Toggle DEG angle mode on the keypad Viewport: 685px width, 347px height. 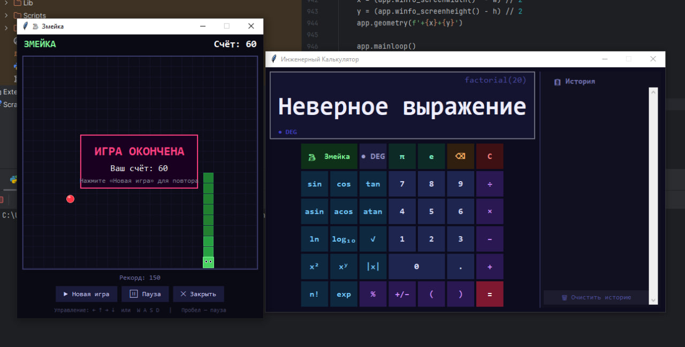tap(373, 156)
